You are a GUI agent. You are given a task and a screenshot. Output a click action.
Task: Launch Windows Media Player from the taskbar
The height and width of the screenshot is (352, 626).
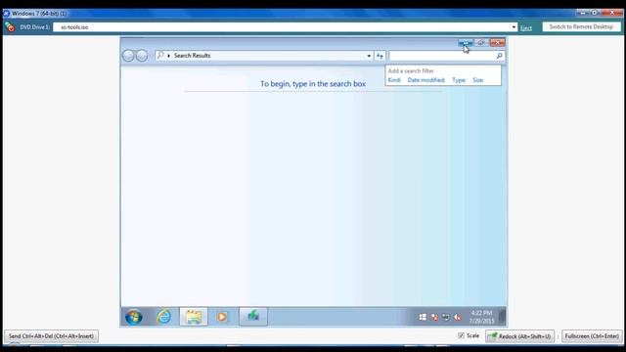(222, 317)
